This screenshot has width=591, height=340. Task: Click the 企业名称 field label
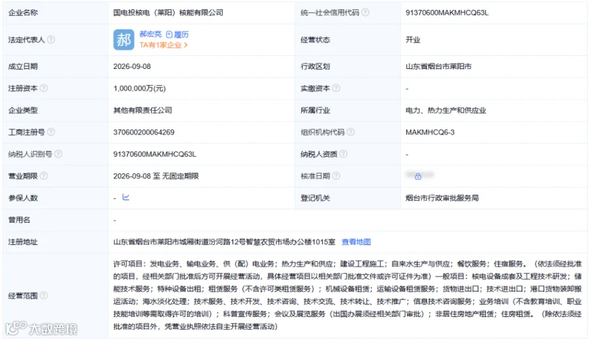tap(23, 12)
